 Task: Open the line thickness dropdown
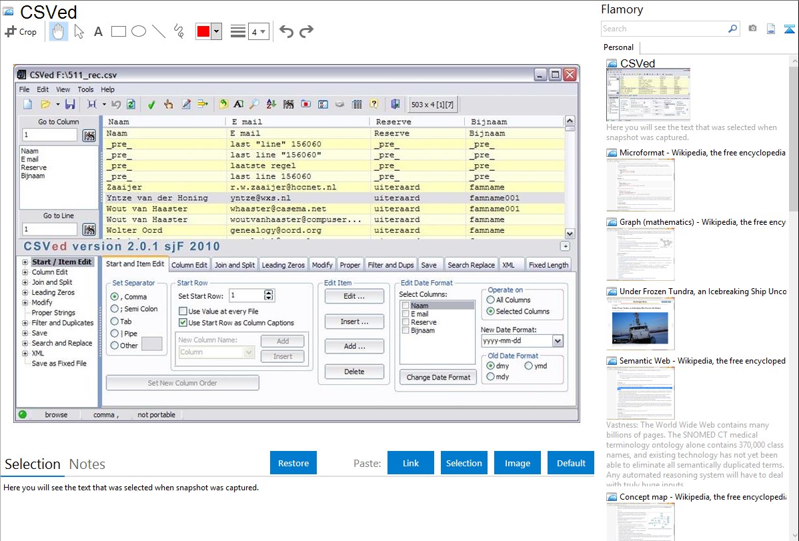(x=258, y=31)
